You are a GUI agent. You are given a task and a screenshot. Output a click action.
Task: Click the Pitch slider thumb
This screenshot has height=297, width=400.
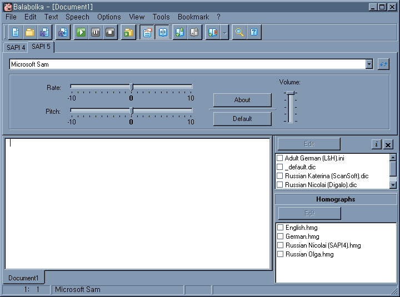pyautogui.click(x=132, y=110)
